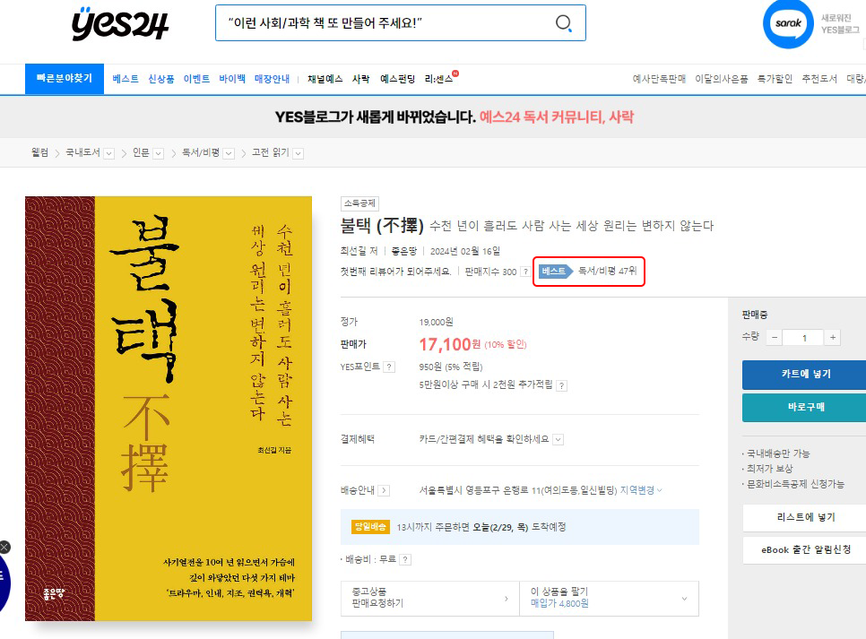Click the YES24 logo
The width and height of the screenshot is (866, 639).
tap(120, 23)
